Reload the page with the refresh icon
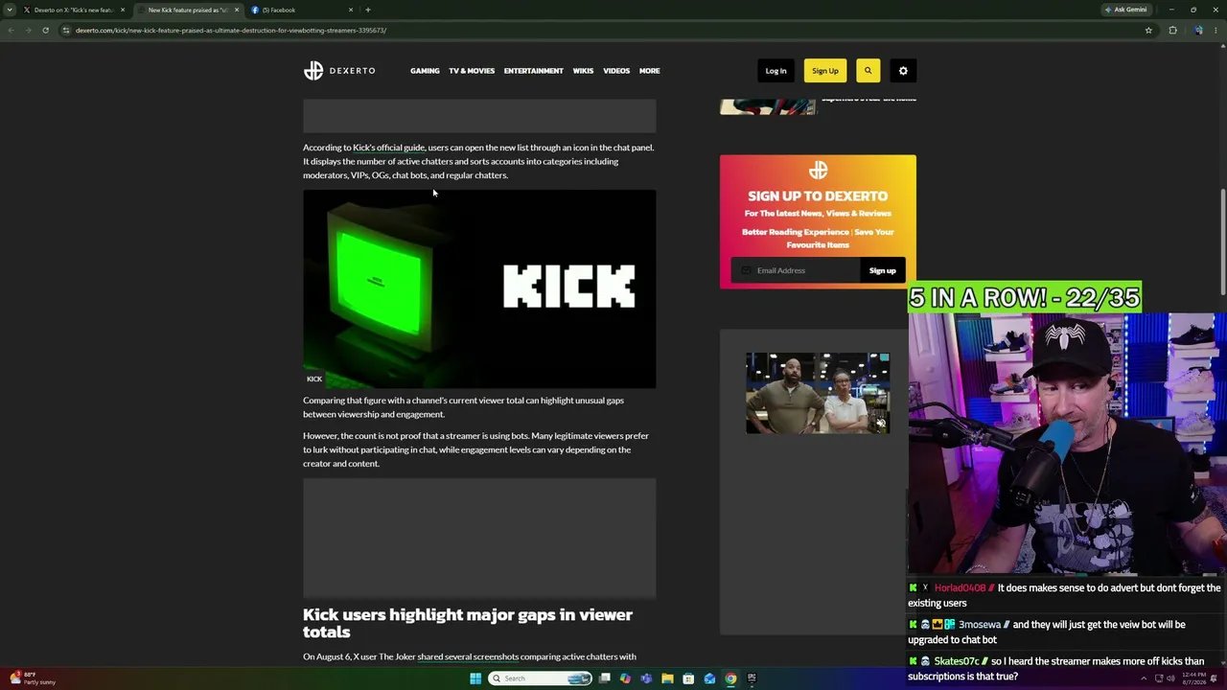Screen dimensions: 1227x690 pyautogui.click(x=45, y=30)
